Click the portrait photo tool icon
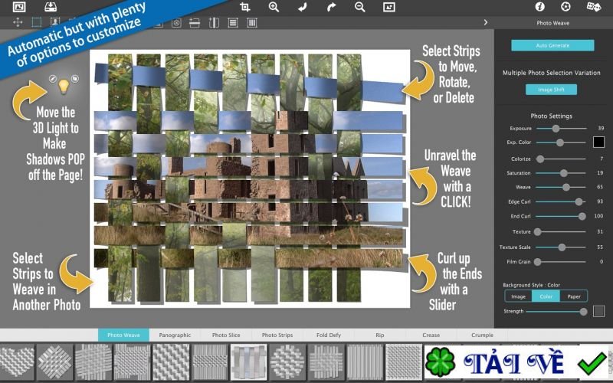This screenshot has height=383, width=613. point(55,22)
